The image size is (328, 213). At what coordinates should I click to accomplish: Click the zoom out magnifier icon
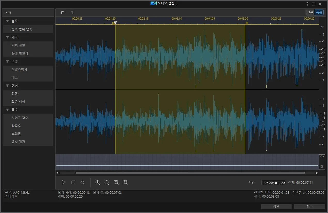click(107, 182)
